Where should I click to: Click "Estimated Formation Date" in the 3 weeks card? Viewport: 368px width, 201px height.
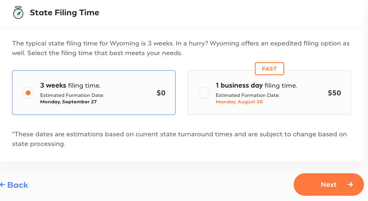pos(72,95)
